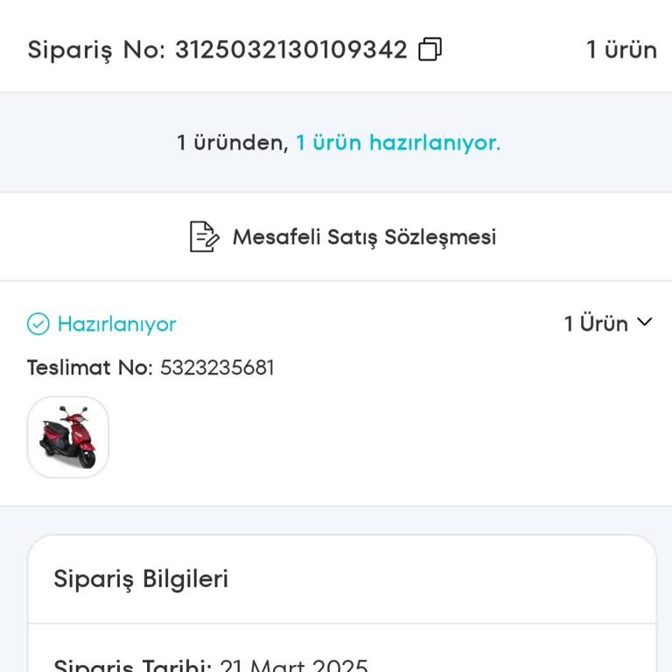Open the "1 Ürün" dropdown label
Image resolution: width=672 pixels, height=672 pixels.
pyautogui.click(x=596, y=324)
